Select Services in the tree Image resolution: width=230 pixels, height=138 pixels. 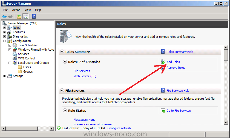tap(24, 54)
